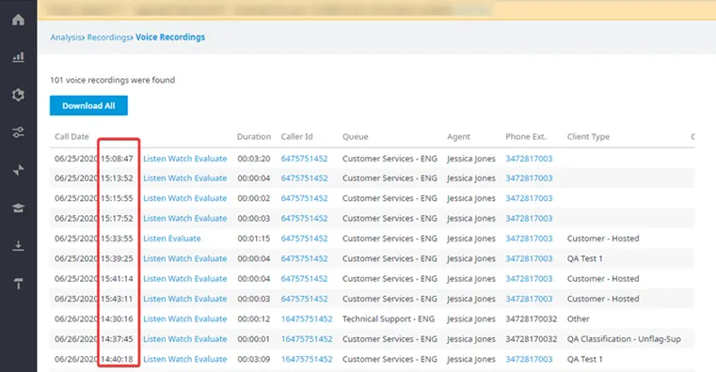Click the download tray sidebar icon
The height and width of the screenshot is (372, 716).
[18, 246]
